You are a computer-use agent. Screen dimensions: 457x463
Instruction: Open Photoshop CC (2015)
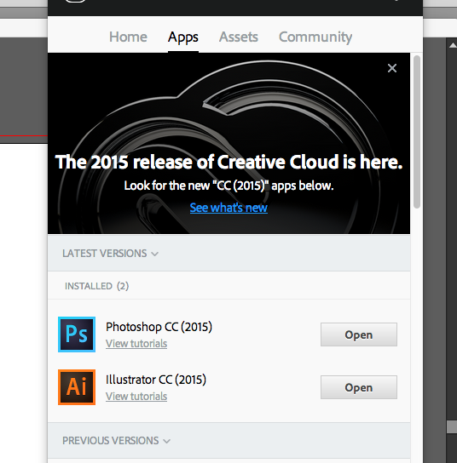359,334
